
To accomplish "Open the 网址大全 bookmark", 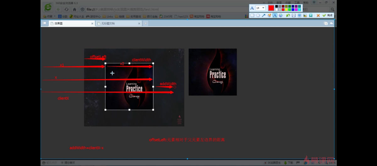I will (77, 16).
